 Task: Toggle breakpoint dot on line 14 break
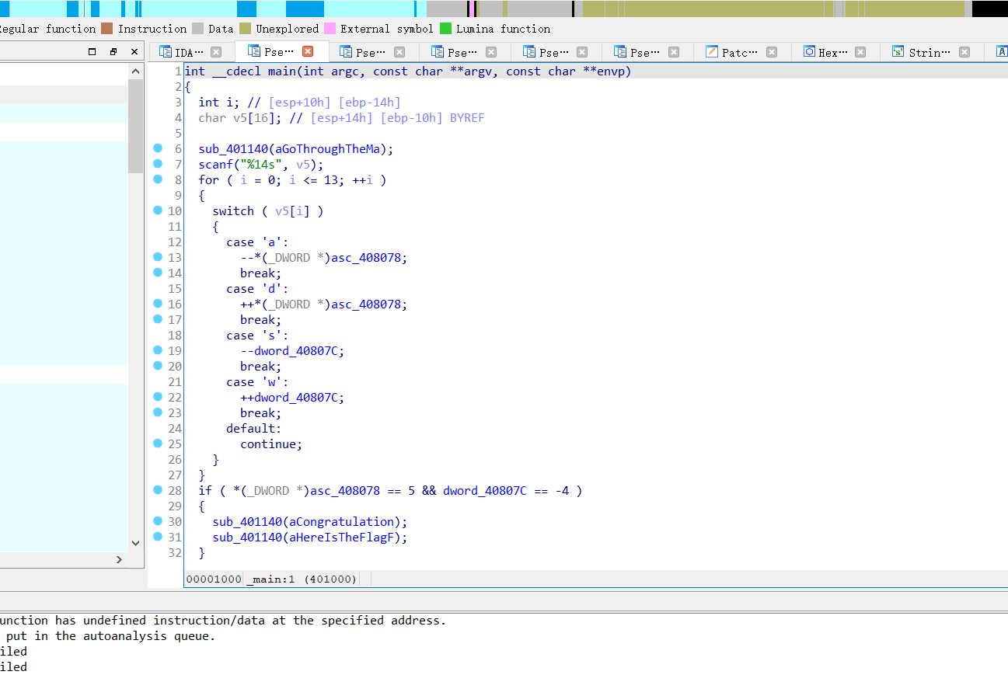click(158, 273)
